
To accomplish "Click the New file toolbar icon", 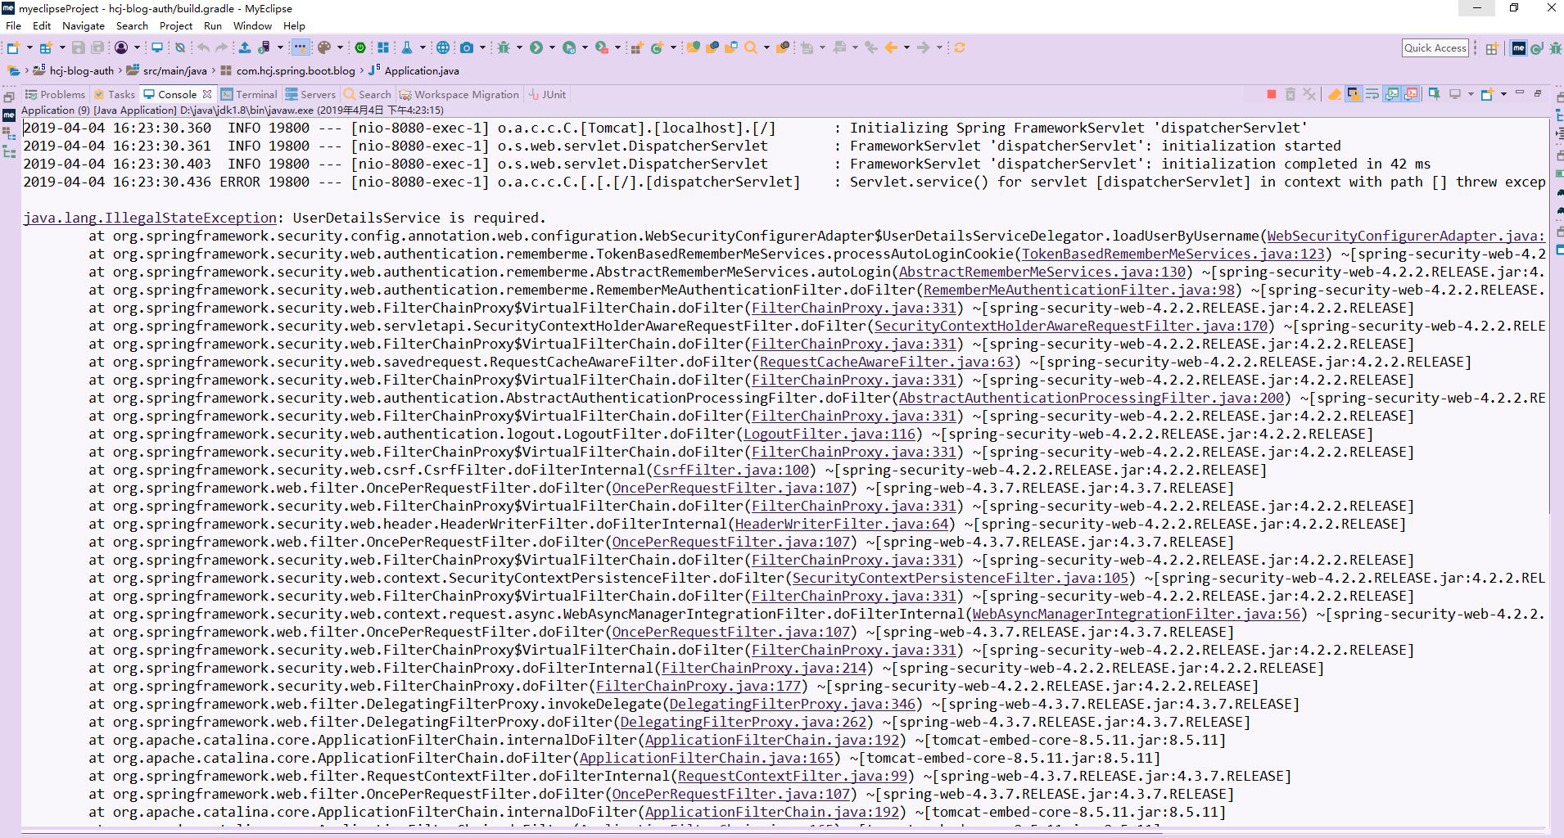I will [13, 48].
